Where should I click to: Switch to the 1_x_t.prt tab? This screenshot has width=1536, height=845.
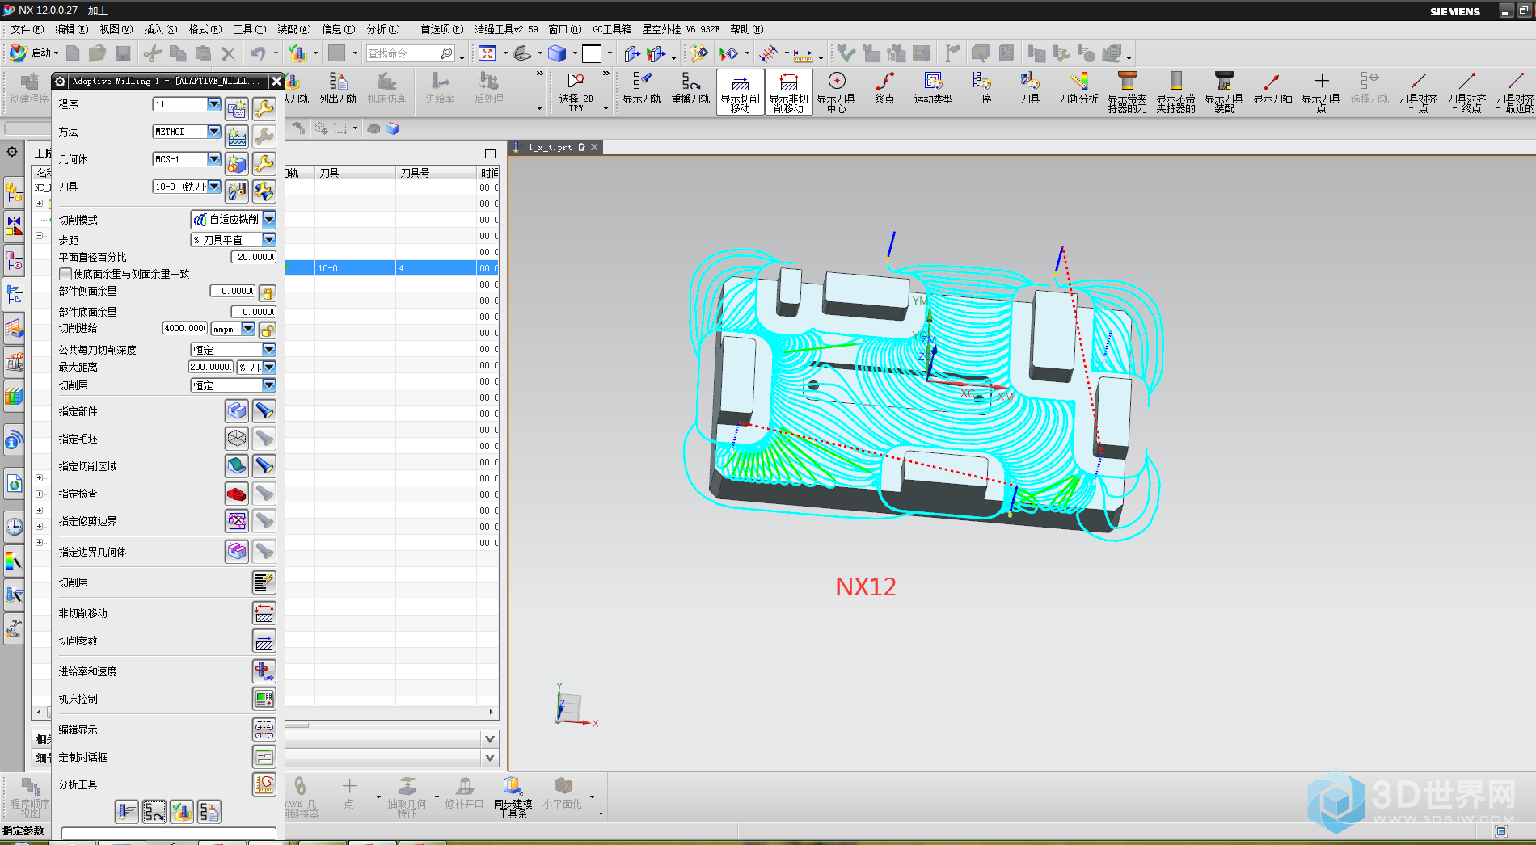[x=550, y=147]
